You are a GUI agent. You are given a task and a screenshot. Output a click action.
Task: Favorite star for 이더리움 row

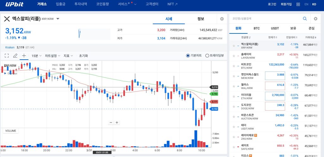pos(234,96)
